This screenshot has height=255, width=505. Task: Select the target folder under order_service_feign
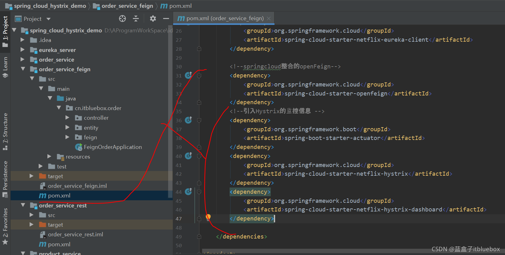(x=51, y=176)
